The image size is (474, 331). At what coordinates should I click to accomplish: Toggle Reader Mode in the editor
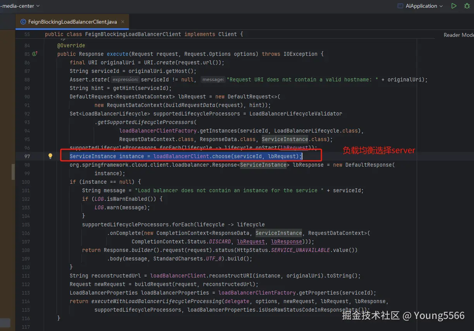pyautogui.click(x=459, y=35)
